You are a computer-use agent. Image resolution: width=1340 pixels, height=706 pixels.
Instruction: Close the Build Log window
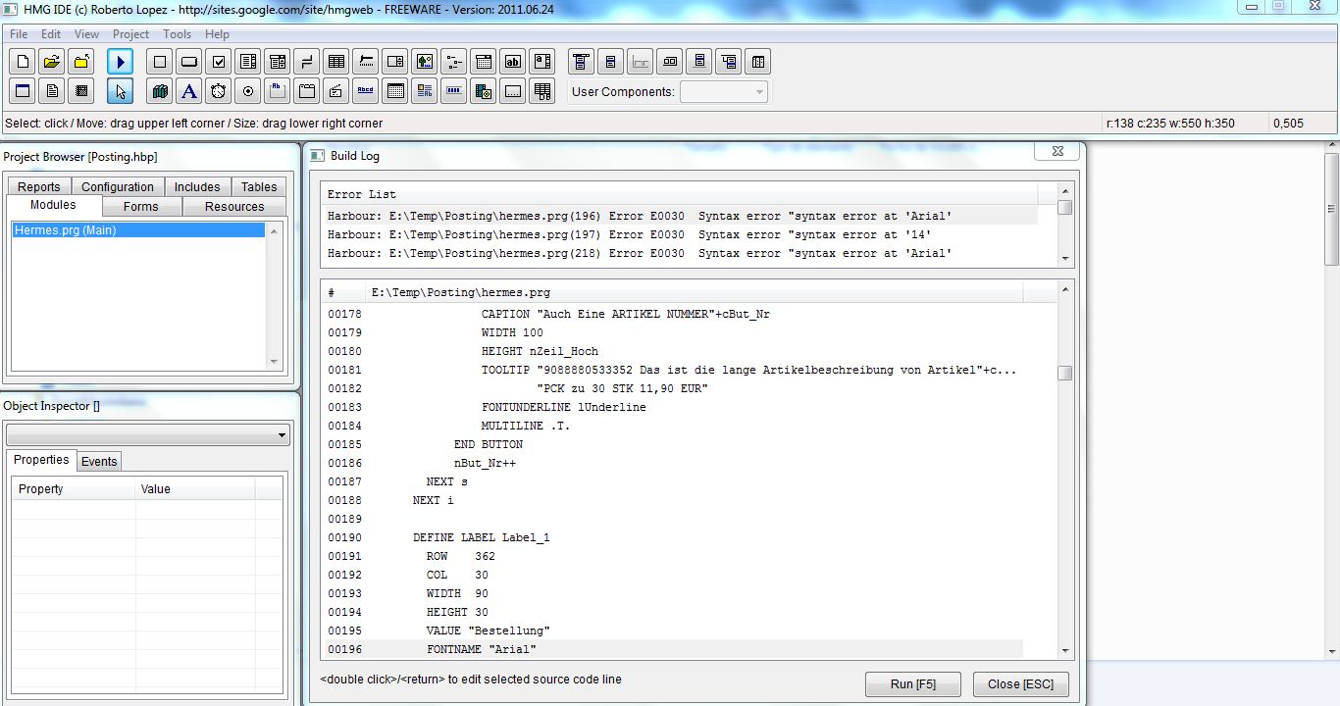[1057, 152]
